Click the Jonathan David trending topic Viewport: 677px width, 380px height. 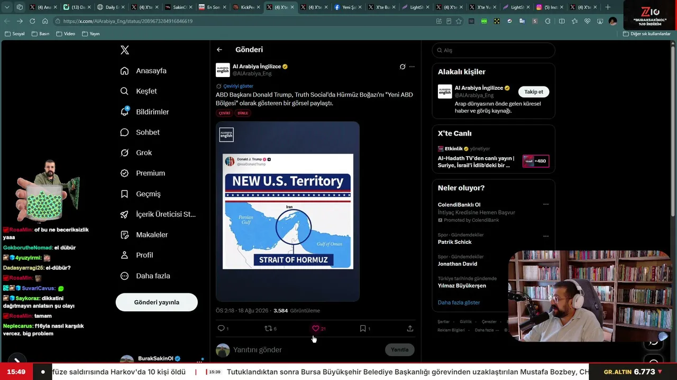click(458, 264)
